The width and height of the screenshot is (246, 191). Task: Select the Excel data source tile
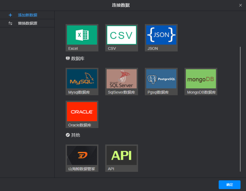click(82, 38)
